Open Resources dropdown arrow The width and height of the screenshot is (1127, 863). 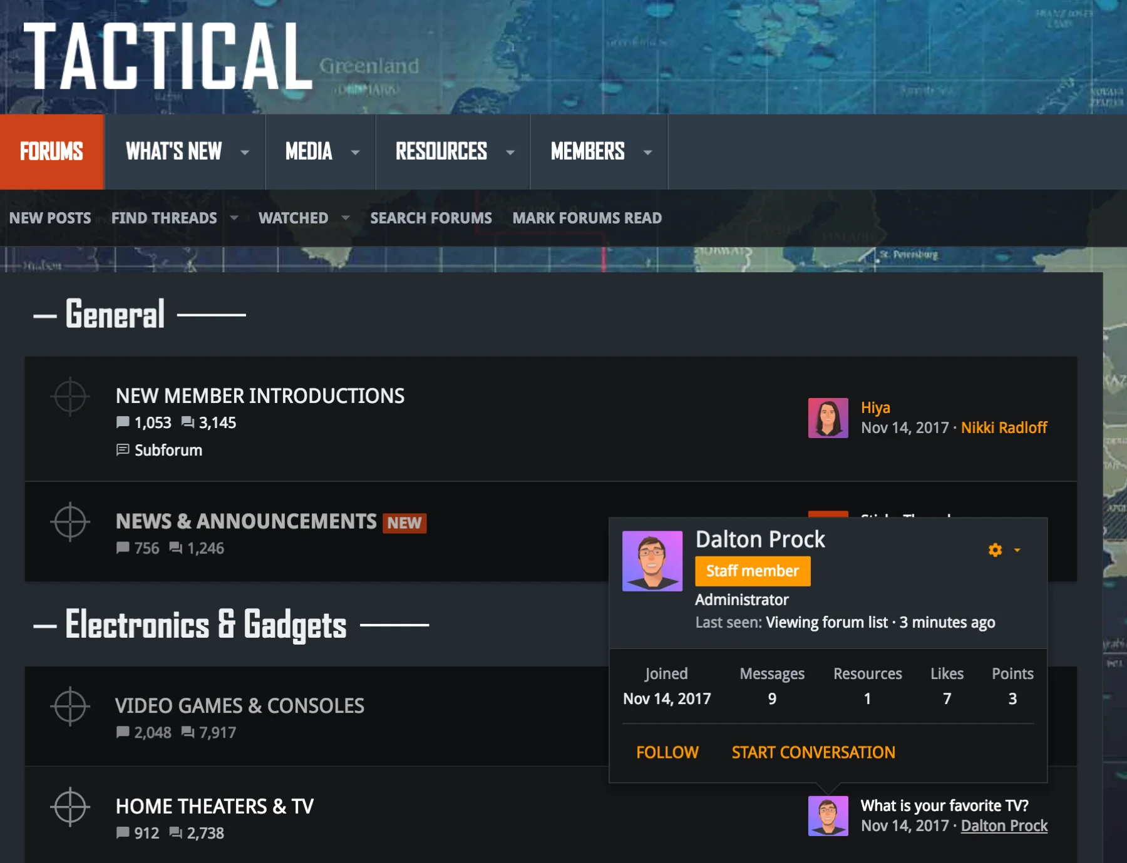pos(510,152)
